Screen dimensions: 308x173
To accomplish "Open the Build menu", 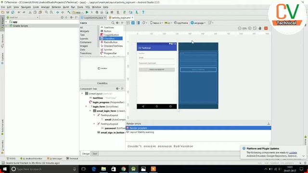I will tap(66, 7).
